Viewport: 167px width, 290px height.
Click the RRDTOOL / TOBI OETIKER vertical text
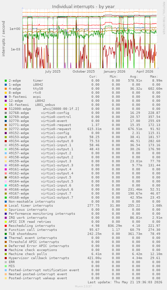[164, 18]
